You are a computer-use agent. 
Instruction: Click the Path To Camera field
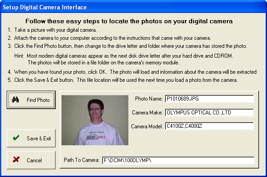click(178, 160)
